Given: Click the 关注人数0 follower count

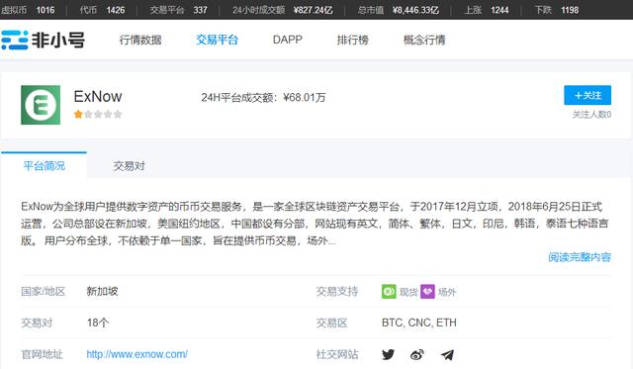Looking at the screenshot, I should point(591,115).
